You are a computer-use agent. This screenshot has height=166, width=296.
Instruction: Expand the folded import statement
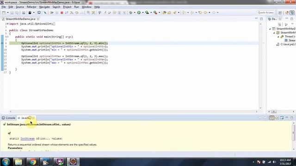(x=7, y=24)
